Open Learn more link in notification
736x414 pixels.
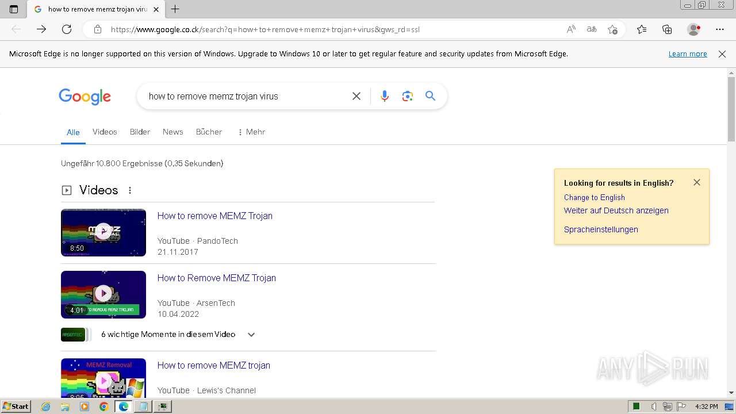point(688,54)
